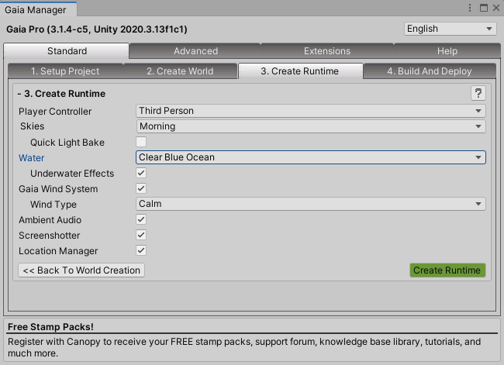Open the window kebab options menu
504x365 pixels.
[x=470, y=8]
